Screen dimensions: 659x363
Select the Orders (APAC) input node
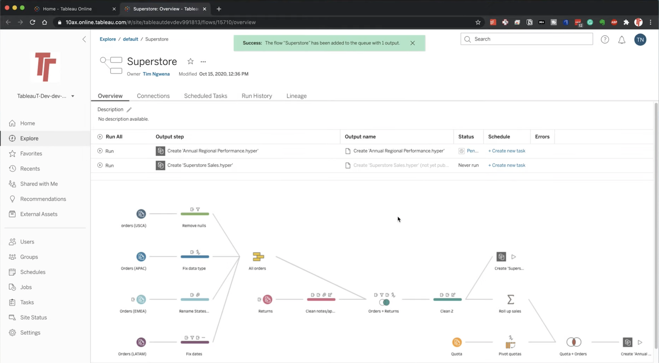coord(141,256)
